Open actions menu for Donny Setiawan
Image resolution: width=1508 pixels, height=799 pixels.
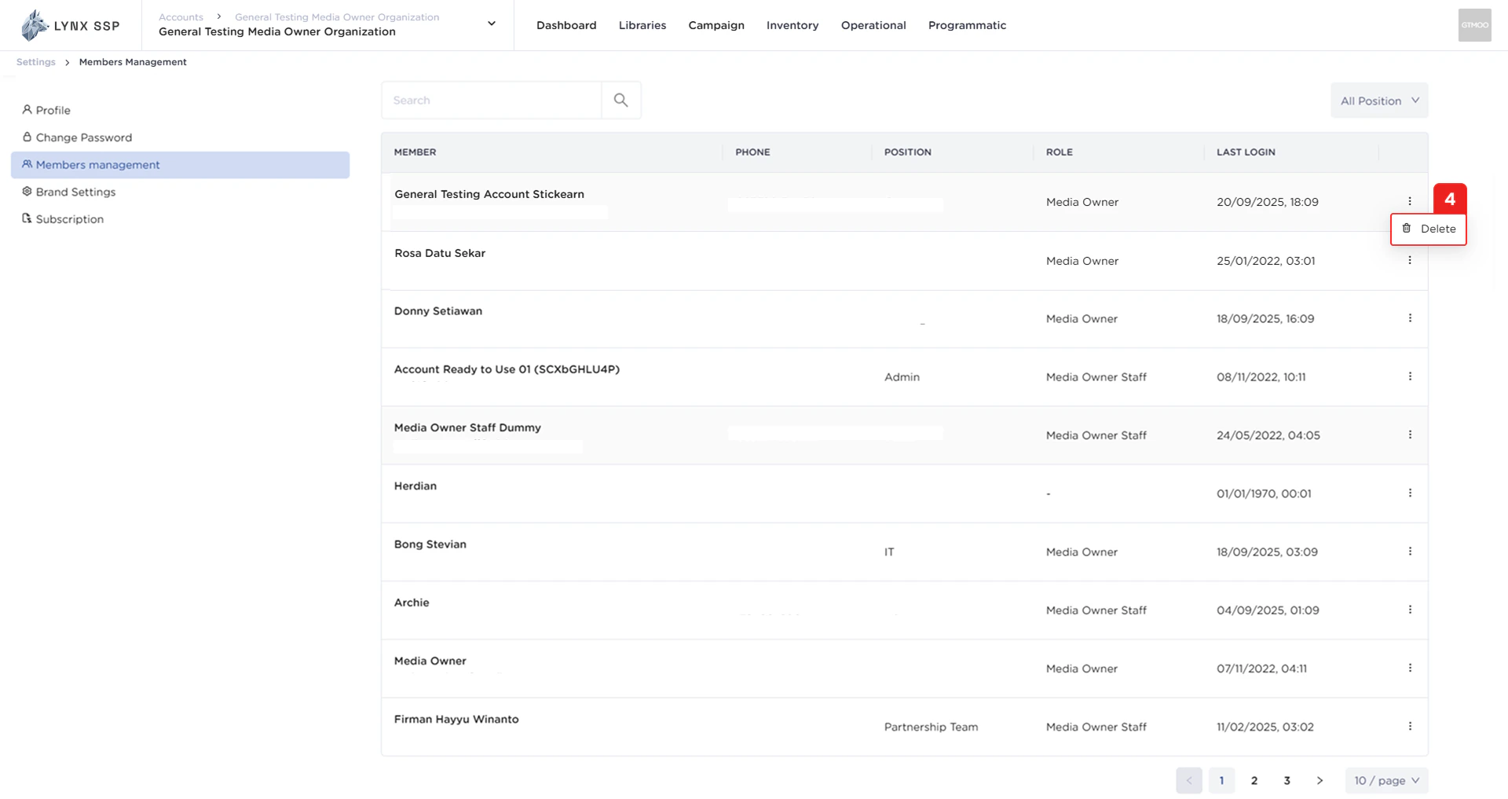point(1410,319)
